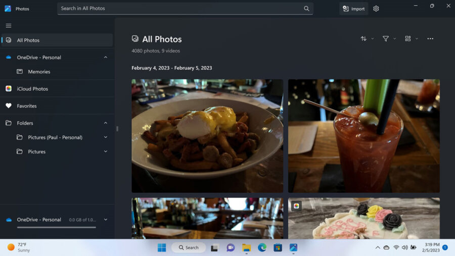The image size is (455, 256).
Task: Expand OneDrive storage details chevron
Action: 105,220
